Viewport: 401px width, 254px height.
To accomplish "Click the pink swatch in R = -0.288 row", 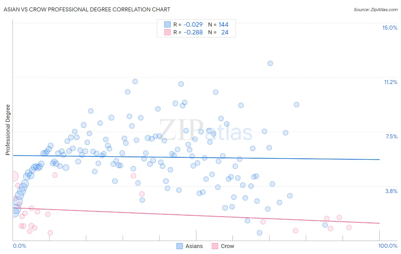I will coord(167,32).
